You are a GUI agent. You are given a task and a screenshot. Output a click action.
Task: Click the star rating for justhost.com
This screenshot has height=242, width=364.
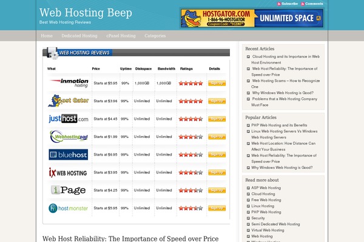(x=190, y=119)
